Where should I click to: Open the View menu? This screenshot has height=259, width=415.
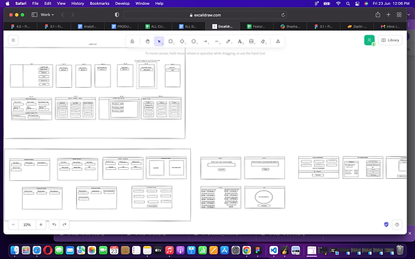[x=61, y=3]
